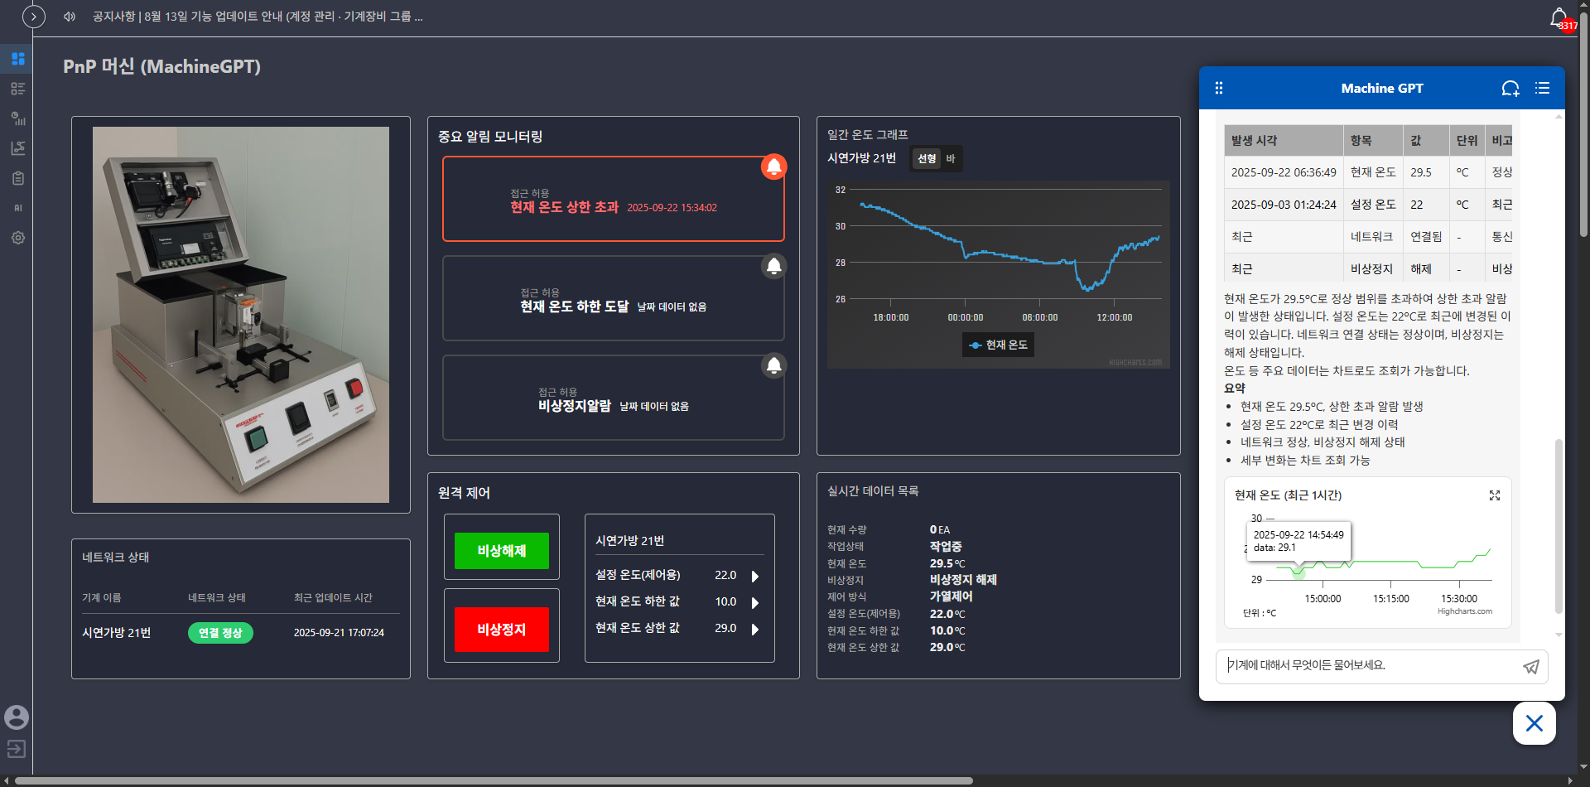1590x787 pixels.
Task: Toggle the bell on 비상정지알람 card
Action: [773, 366]
